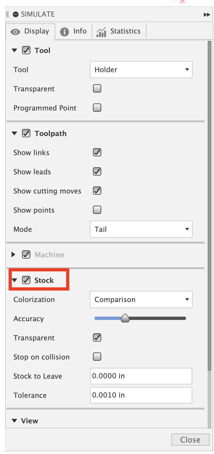This screenshot has width=214, height=454.
Task: Open the Tool dropdown showing Holder
Action: tap(141, 70)
